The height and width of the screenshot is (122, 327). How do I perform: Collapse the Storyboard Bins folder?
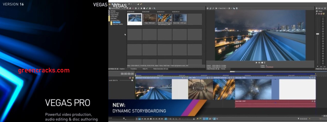pos(115,20)
